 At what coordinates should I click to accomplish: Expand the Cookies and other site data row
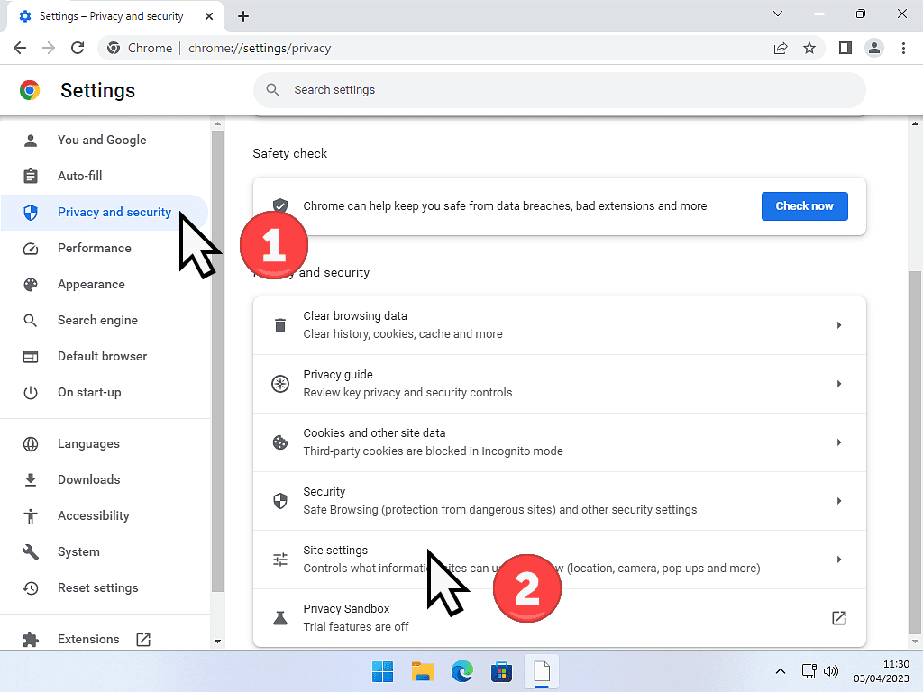838,442
